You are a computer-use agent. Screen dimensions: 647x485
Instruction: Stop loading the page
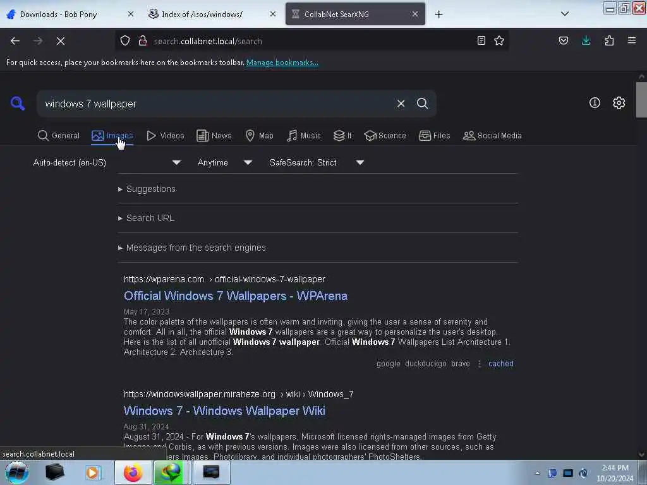click(61, 41)
